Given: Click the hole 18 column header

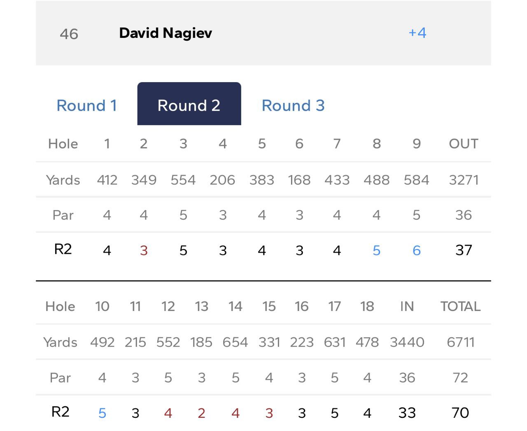Looking at the screenshot, I should coord(367,306).
